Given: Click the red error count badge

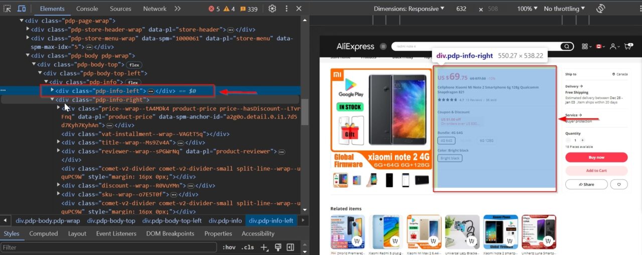Looking at the screenshot, I should tap(214, 8).
